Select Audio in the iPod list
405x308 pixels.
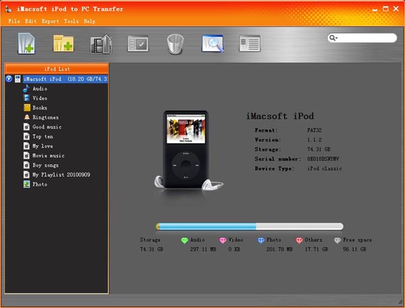click(x=40, y=88)
